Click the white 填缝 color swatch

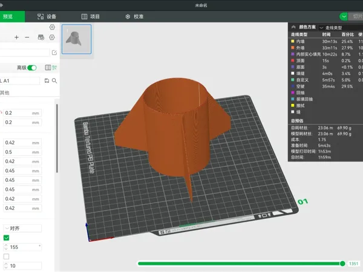click(x=293, y=73)
